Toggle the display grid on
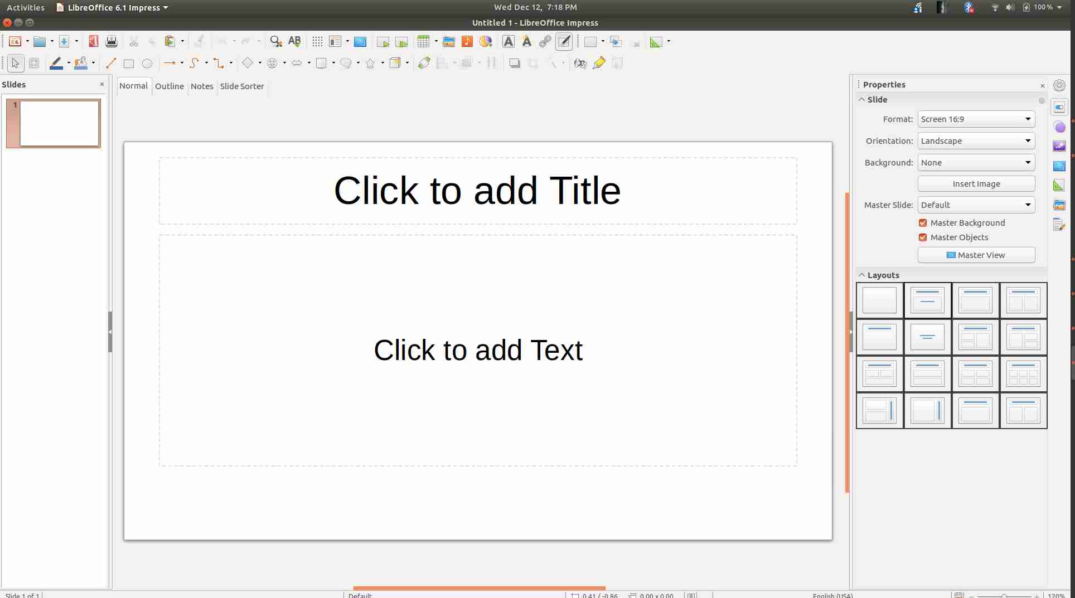Viewport: 1075px width, 598px height. [x=317, y=42]
